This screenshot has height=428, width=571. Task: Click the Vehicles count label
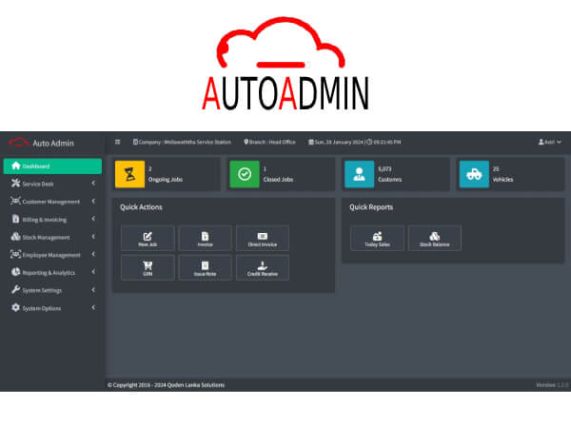pos(502,180)
